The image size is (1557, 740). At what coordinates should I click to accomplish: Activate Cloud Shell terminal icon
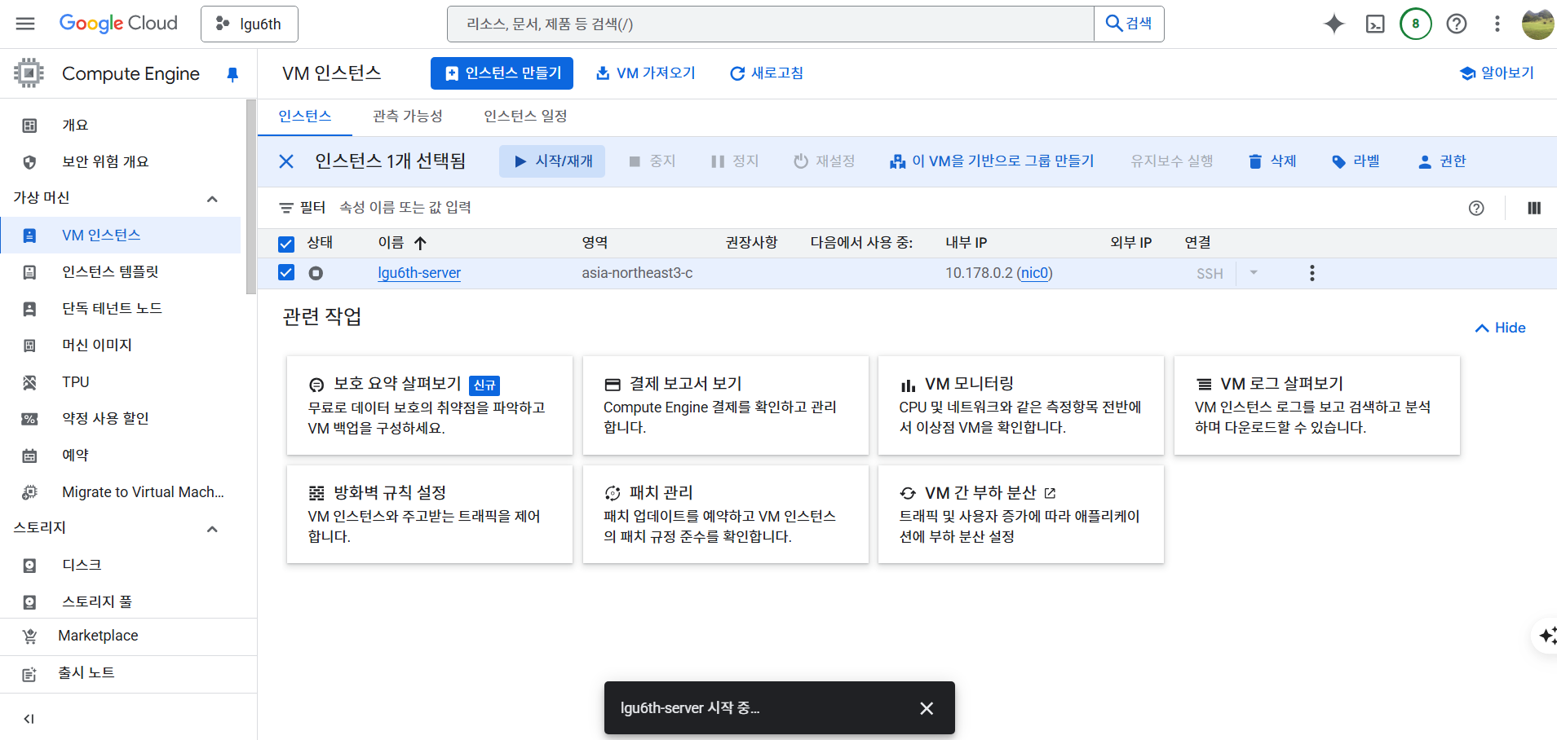point(1375,24)
